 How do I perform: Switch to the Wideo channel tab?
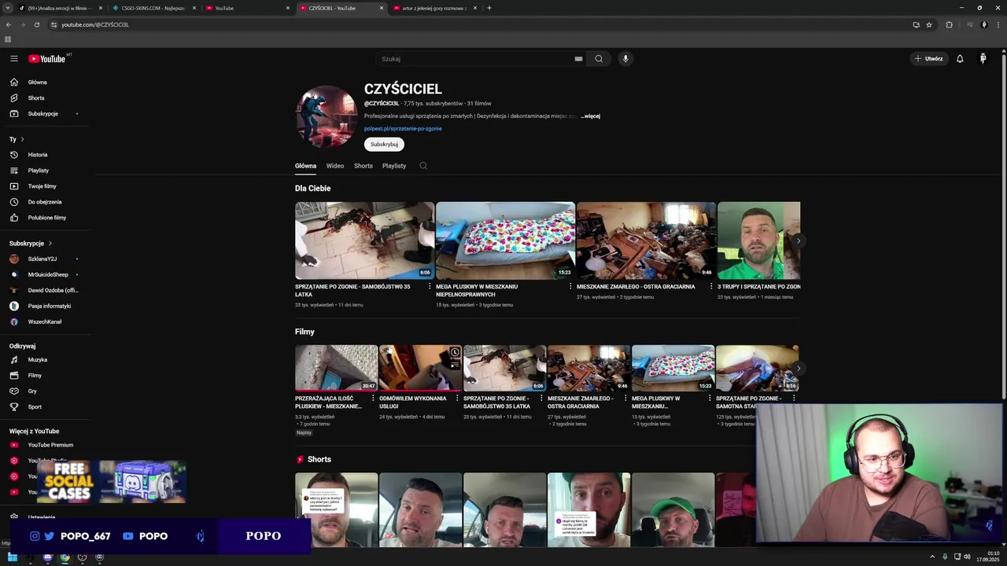coord(335,166)
